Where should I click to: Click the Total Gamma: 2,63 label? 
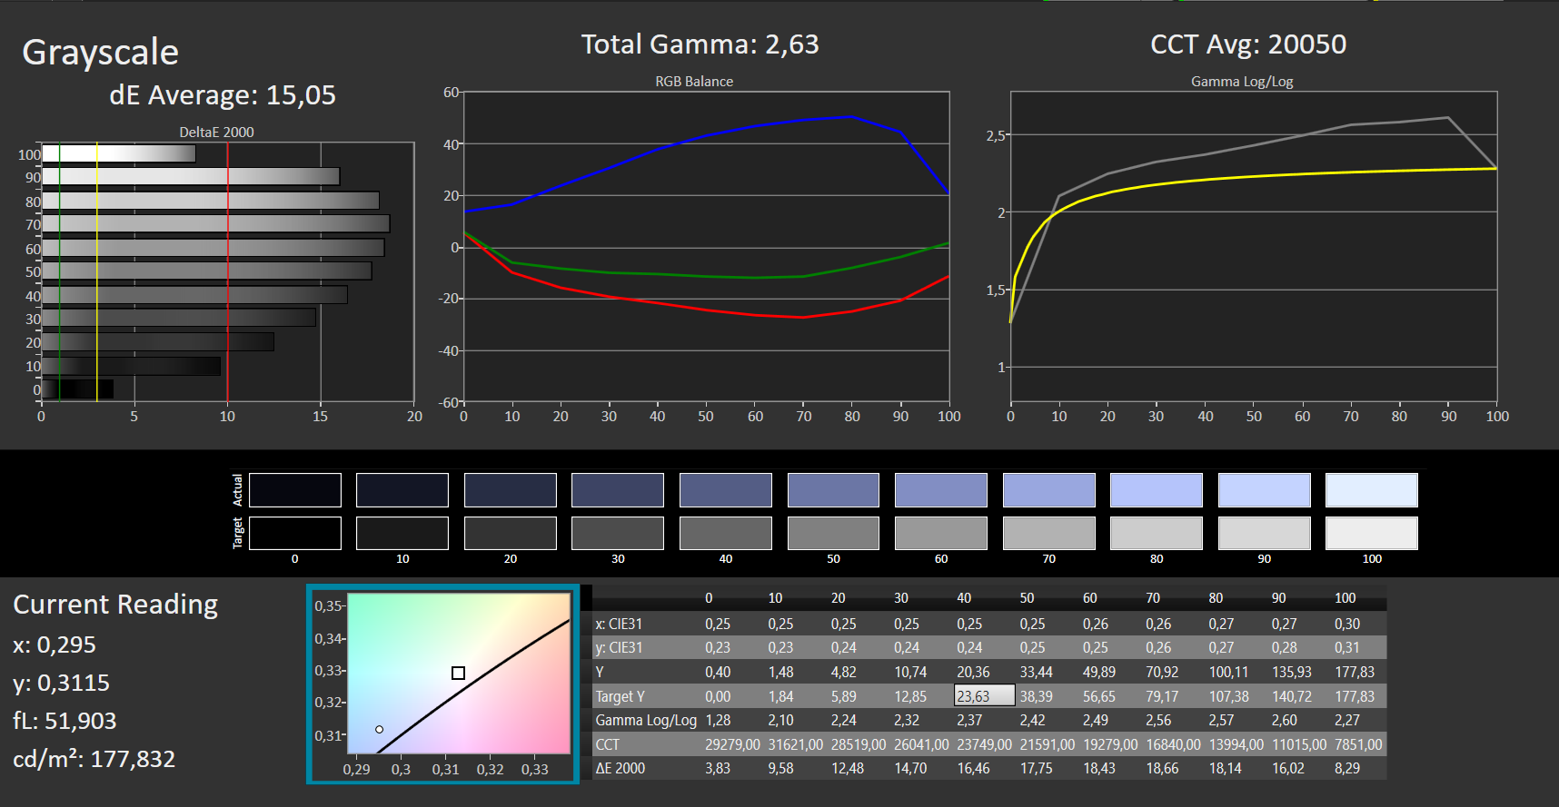pos(700,44)
